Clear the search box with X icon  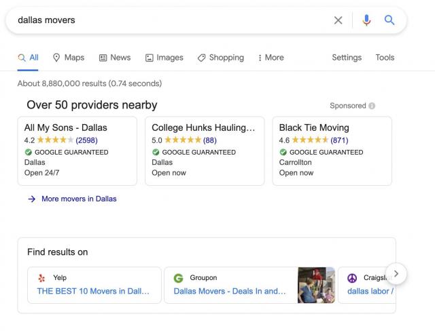click(x=338, y=20)
